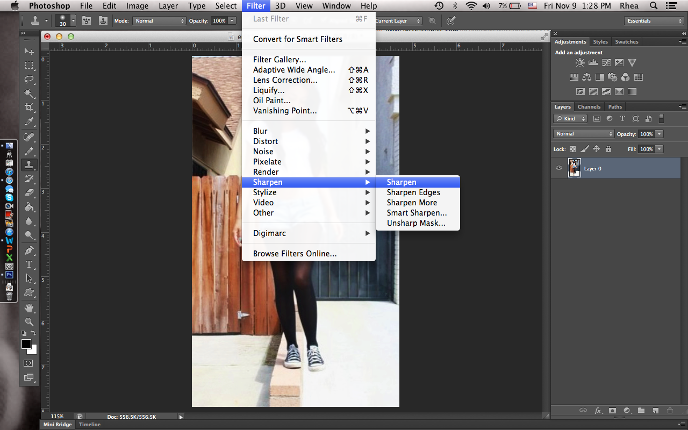The height and width of the screenshot is (430, 688).
Task: Click the foreground color swatch
Action: coord(26,344)
